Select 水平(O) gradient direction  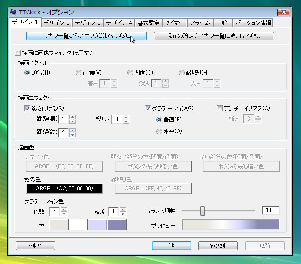[x=159, y=132]
